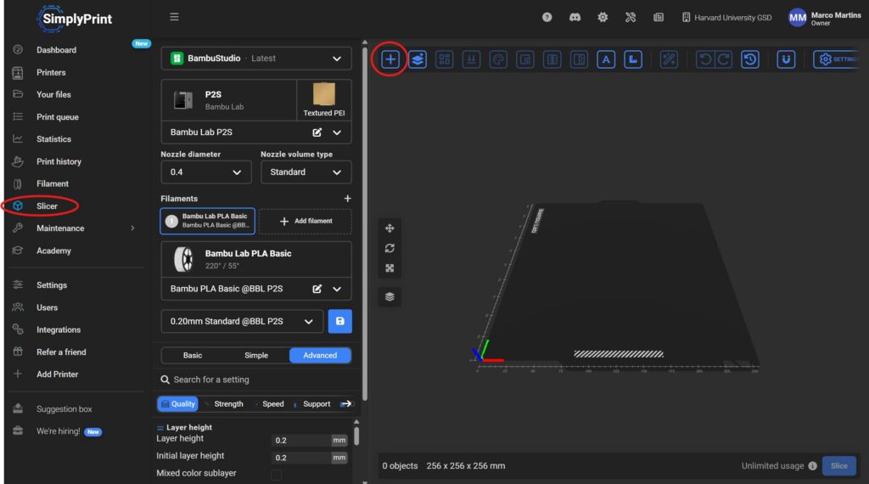869x484 pixels.
Task: Click the layers view icon in viewport
Action: (x=390, y=296)
